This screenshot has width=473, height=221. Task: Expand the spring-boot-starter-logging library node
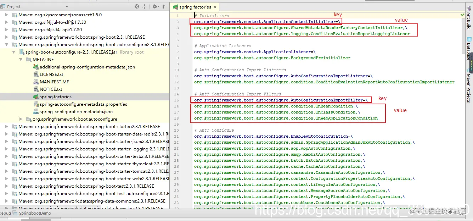point(7,149)
